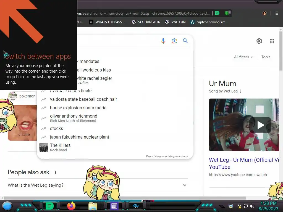Open the browser hamburger menu
283x212 pixels.
tap(277, 13)
